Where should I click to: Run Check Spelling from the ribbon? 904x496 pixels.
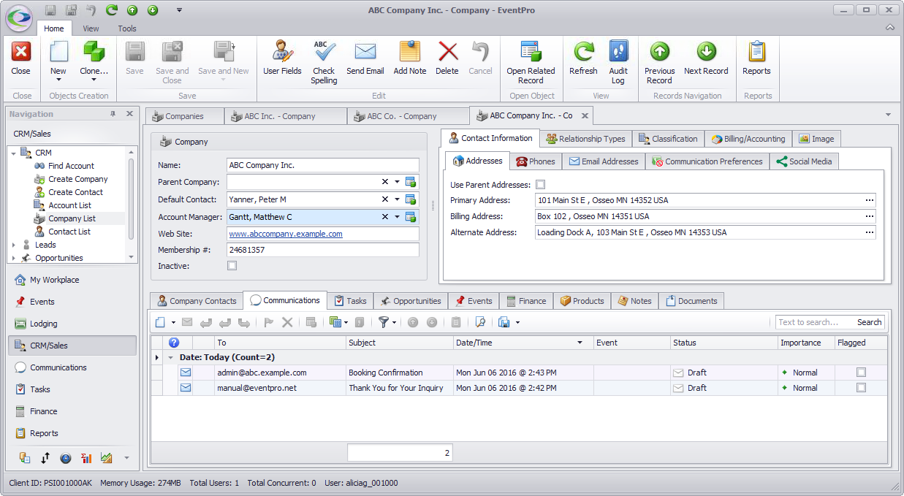point(324,62)
